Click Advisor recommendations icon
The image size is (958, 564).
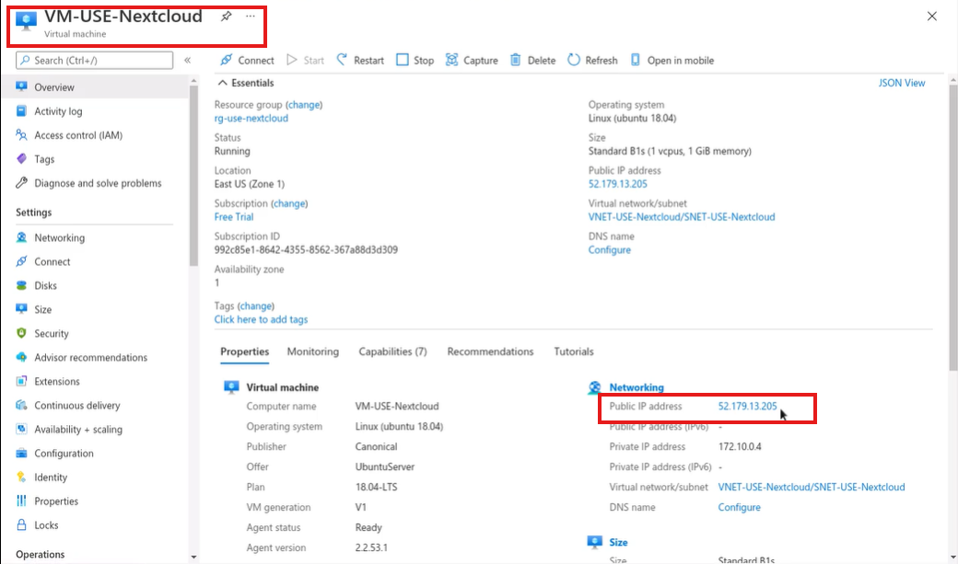[21, 357]
